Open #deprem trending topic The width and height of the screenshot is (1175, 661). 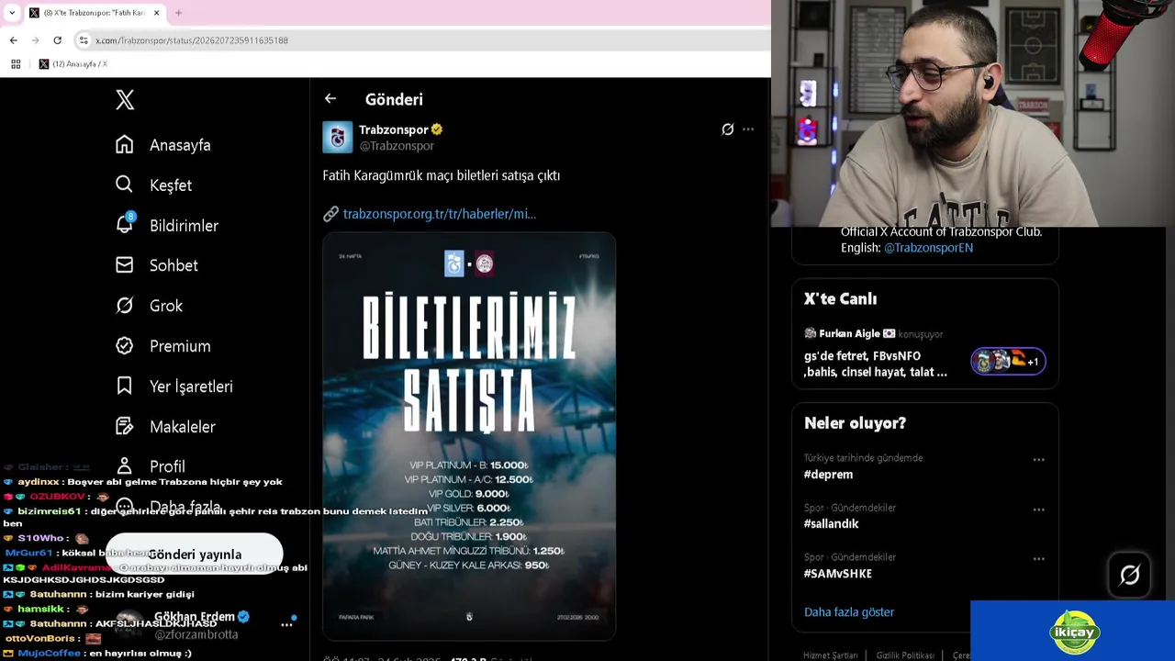(x=828, y=475)
